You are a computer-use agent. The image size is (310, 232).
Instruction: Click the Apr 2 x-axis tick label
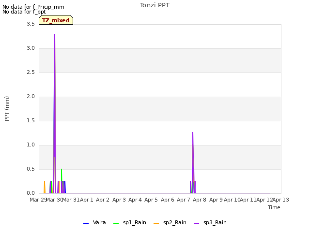click(x=103, y=200)
